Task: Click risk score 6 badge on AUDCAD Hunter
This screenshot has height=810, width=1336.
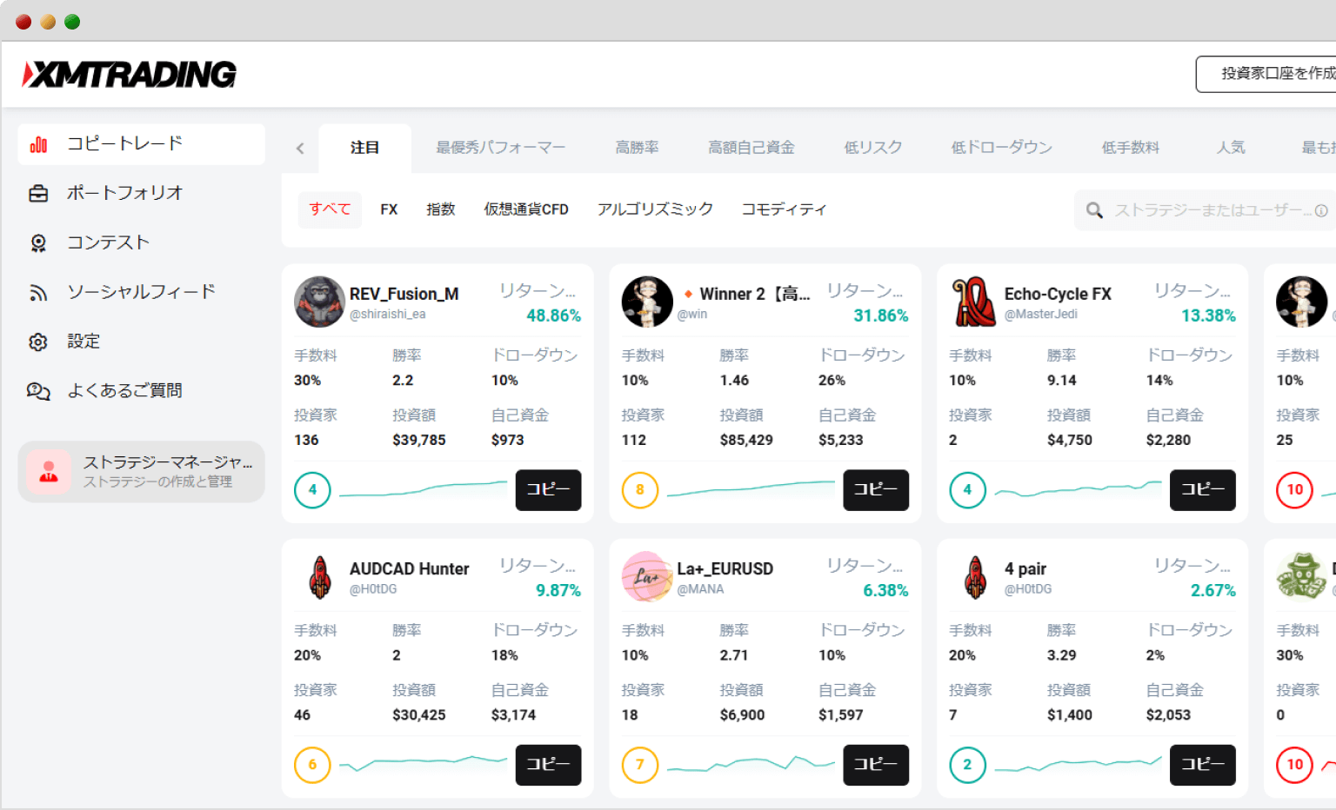Action: pyautogui.click(x=312, y=766)
